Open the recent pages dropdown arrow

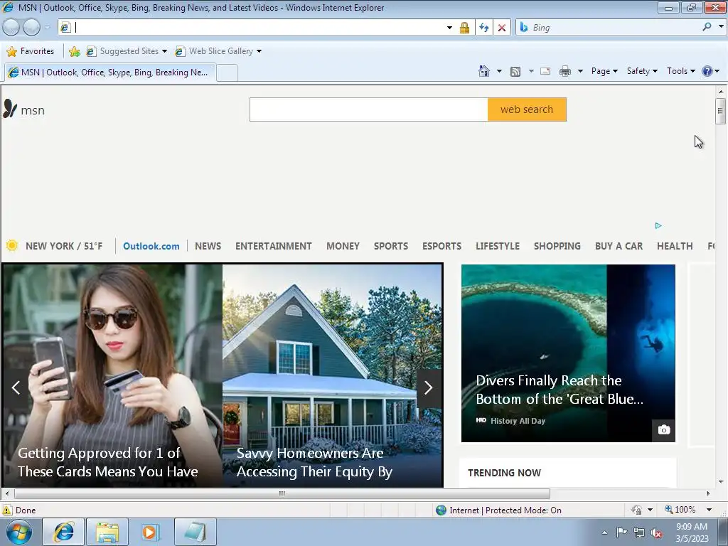click(48, 28)
